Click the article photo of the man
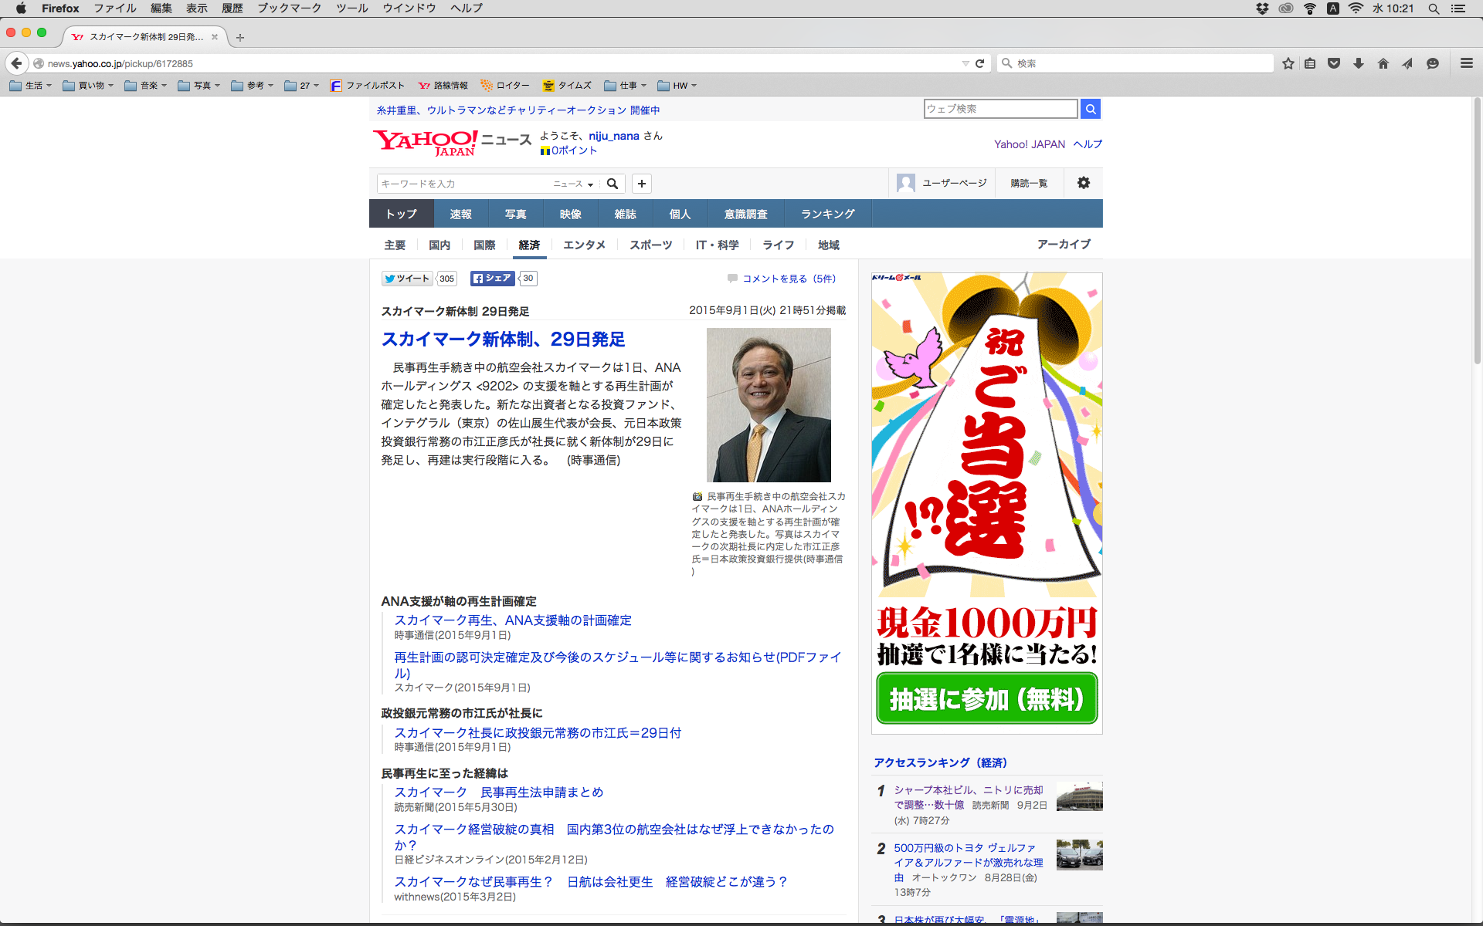1483x926 pixels. 769,405
